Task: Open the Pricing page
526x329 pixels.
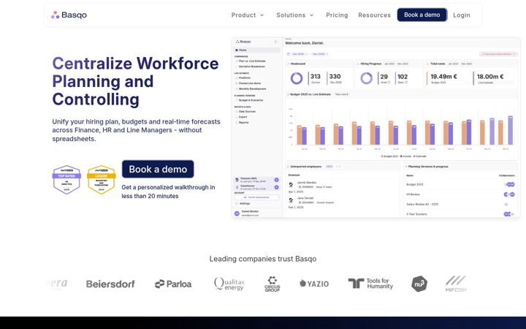Action: (x=337, y=15)
